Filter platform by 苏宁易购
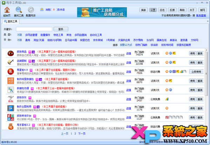Image resolution: width=210 pixels, height=145 pixels. pyautogui.click(x=138, y=40)
